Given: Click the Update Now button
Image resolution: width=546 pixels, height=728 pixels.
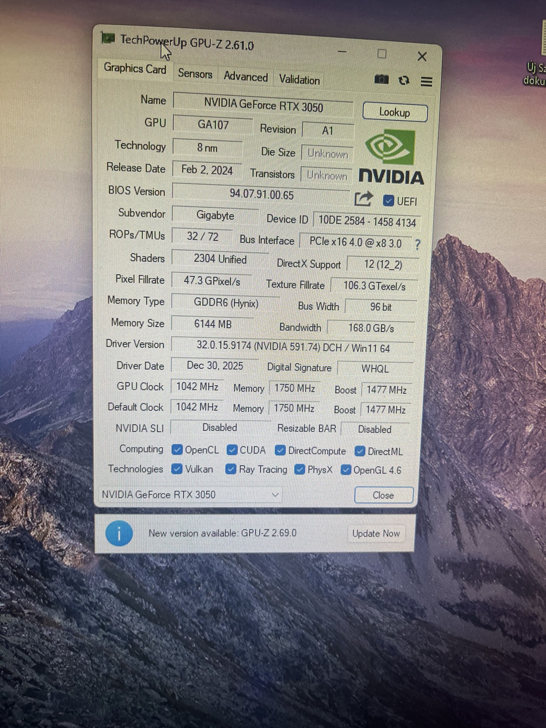Looking at the screenshot, I should pyautogui.click(x=376, y=533).
